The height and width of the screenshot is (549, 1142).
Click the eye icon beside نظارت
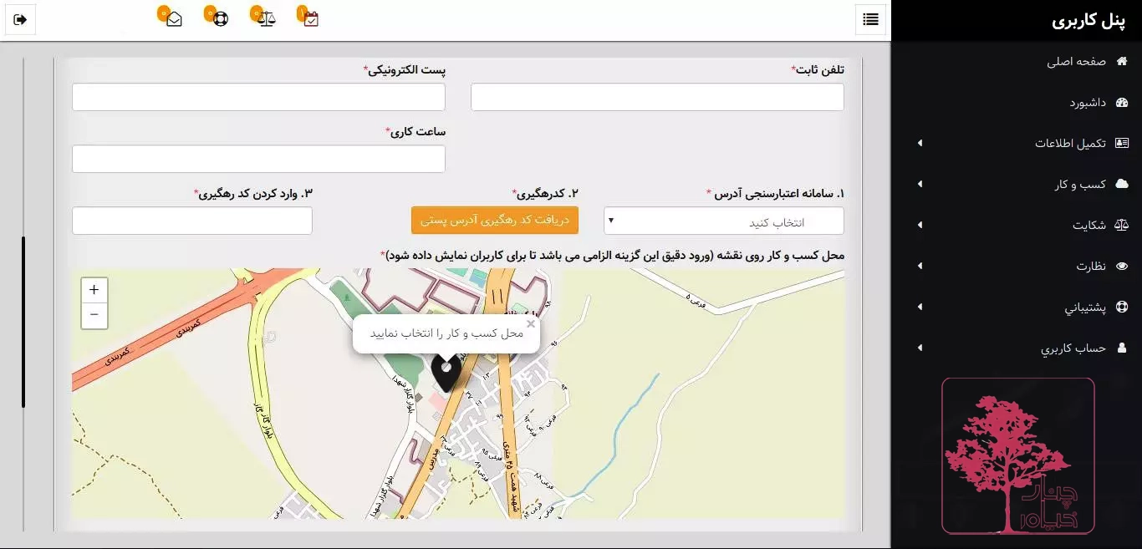tap(1122, 266)
